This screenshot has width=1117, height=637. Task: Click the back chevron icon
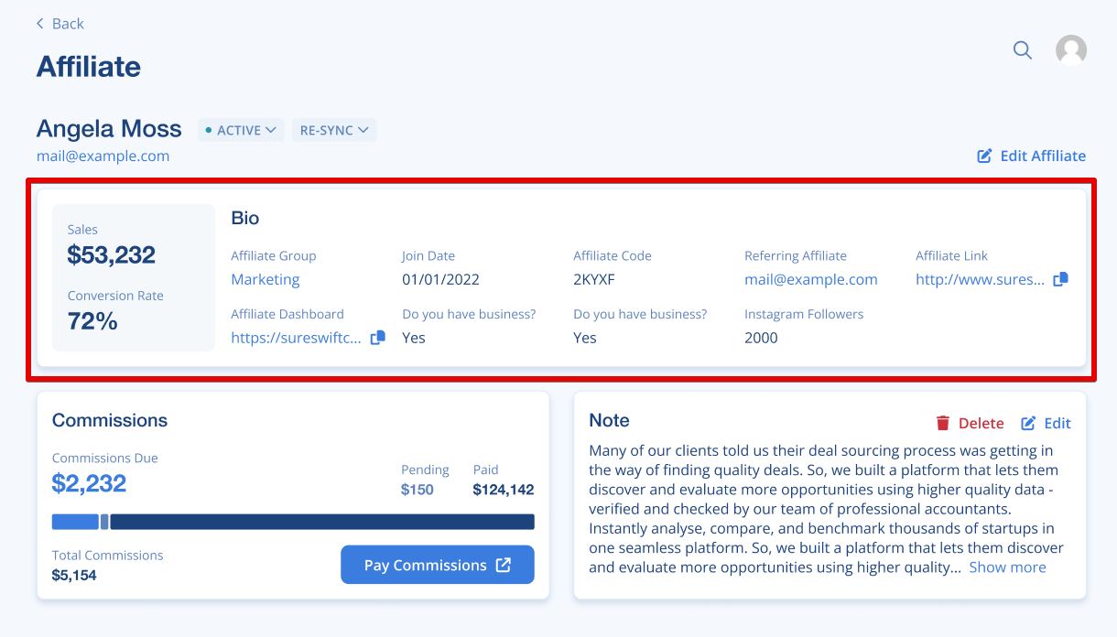[x=38, y=23]
